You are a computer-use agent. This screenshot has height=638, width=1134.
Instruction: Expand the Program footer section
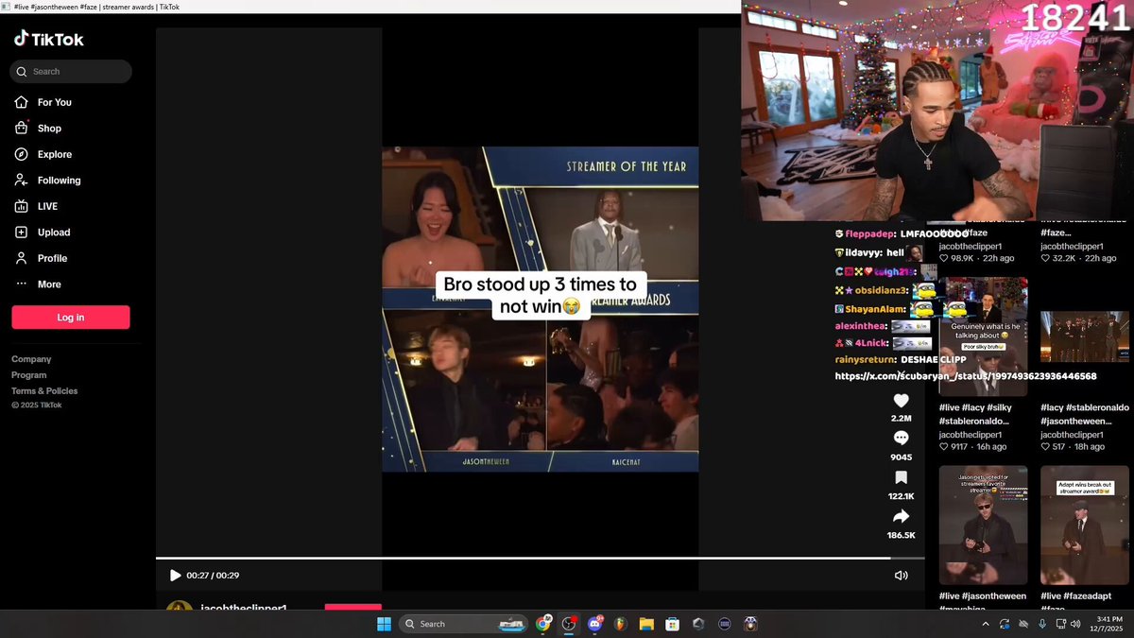click(28, 375)
